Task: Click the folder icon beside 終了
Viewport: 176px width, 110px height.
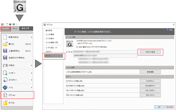Action: point(5,103)
